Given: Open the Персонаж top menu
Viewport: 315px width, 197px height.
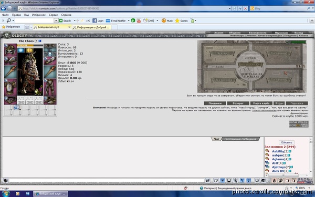Looking at the screenshot, I should coord(281,33).
